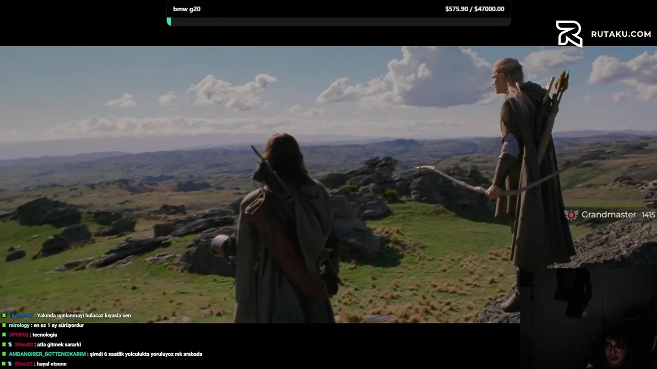Image resolution: width=657 pixels, height=369 pixels.
Task: Click the message 'atla gitmek sararki'
Action: [x=59, y=344]
